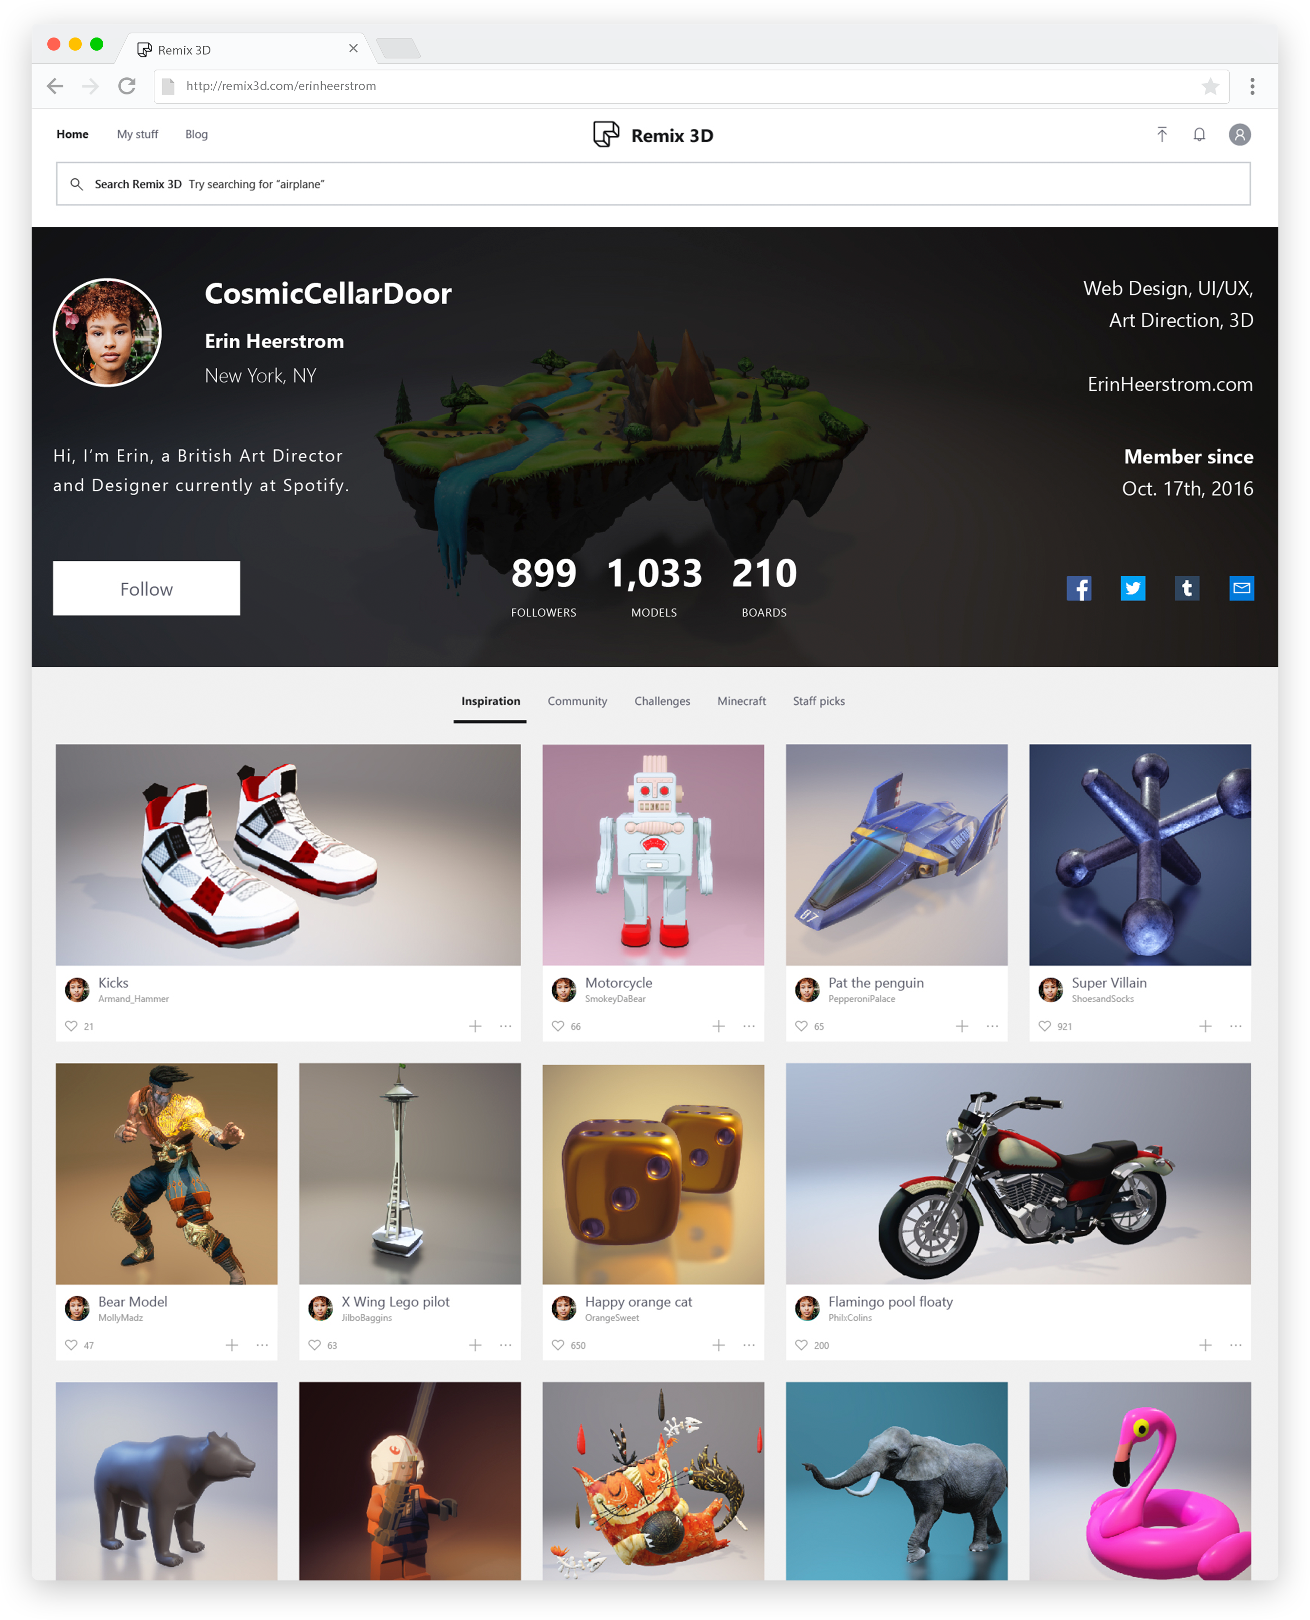Viewport: 1310px width, 1620px height.
Task: Open the user account avatar icon
Action: coord(1240,134)
